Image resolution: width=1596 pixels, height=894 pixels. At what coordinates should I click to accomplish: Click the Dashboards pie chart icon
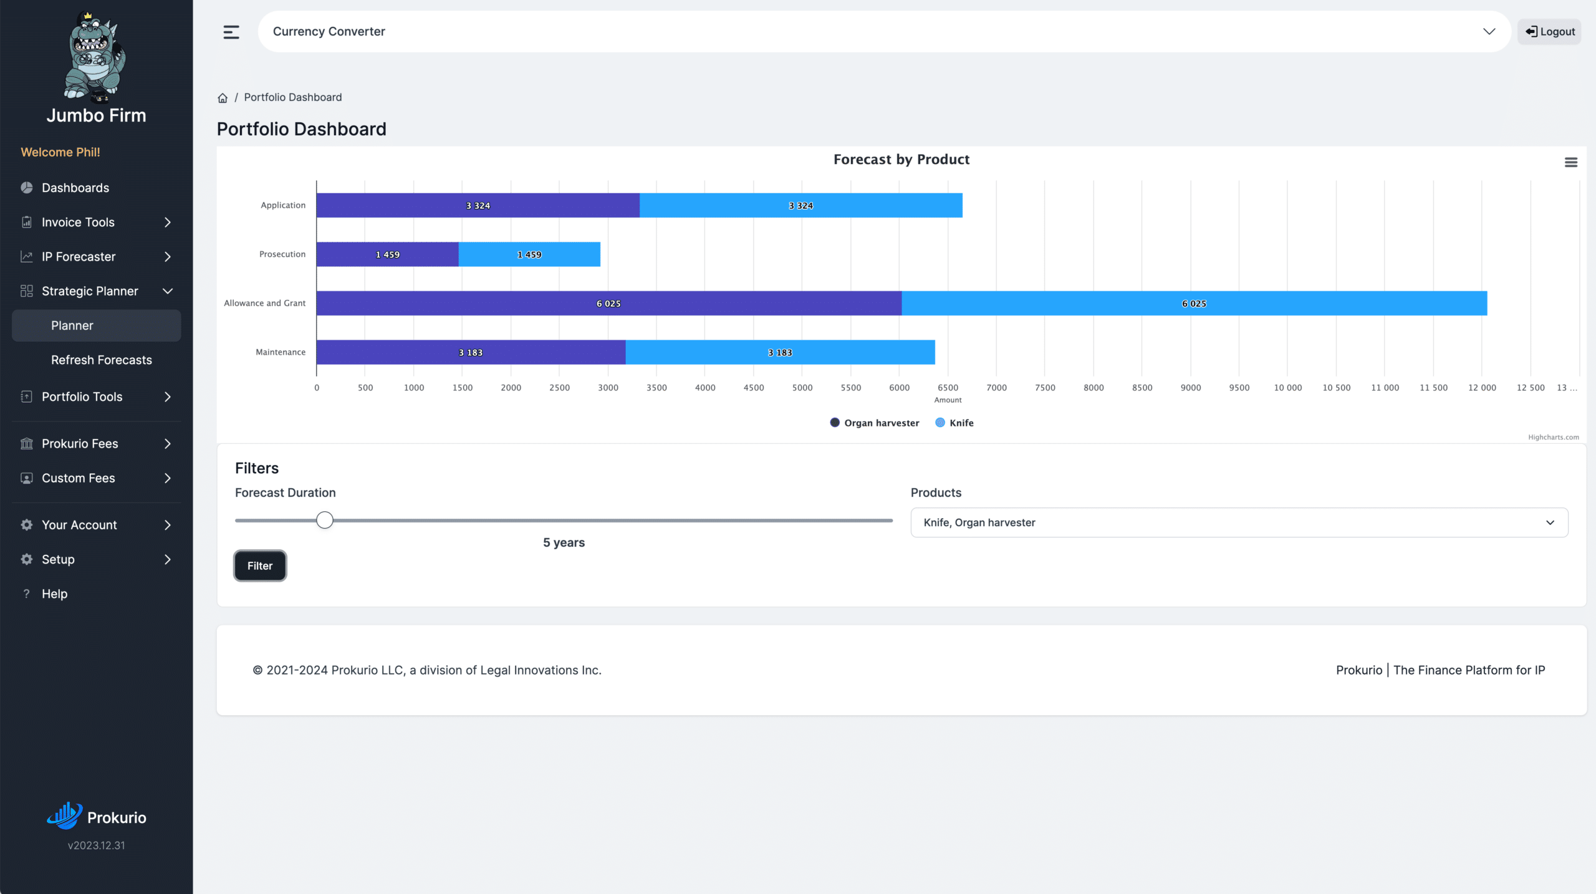coord(26,188)
